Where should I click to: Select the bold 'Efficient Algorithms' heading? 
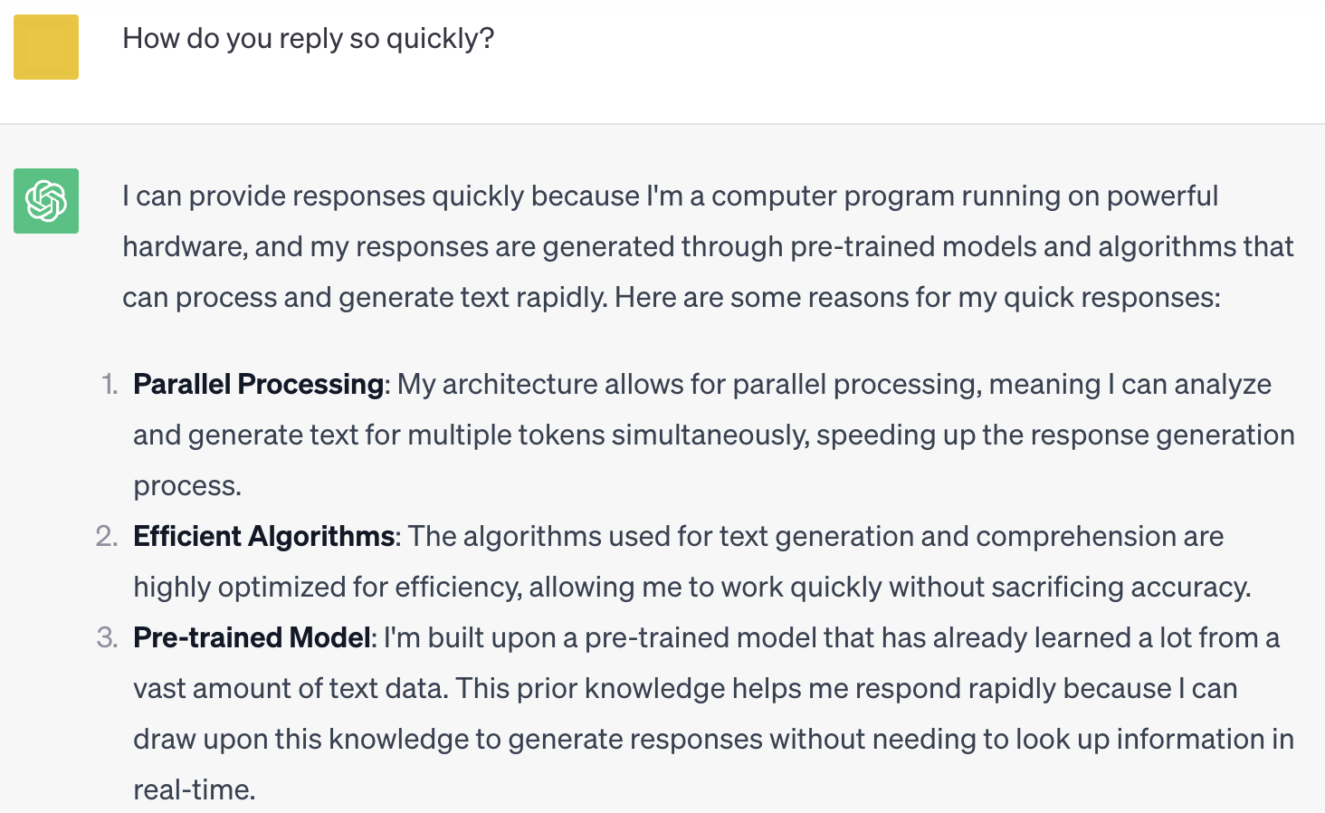[264, 536]
